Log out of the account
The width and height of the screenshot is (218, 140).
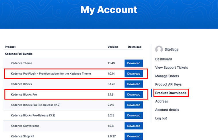tap(161, 118)
